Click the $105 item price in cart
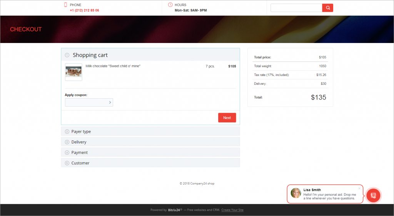The width and height of the screenshot is (394, 216). point(232,66)
